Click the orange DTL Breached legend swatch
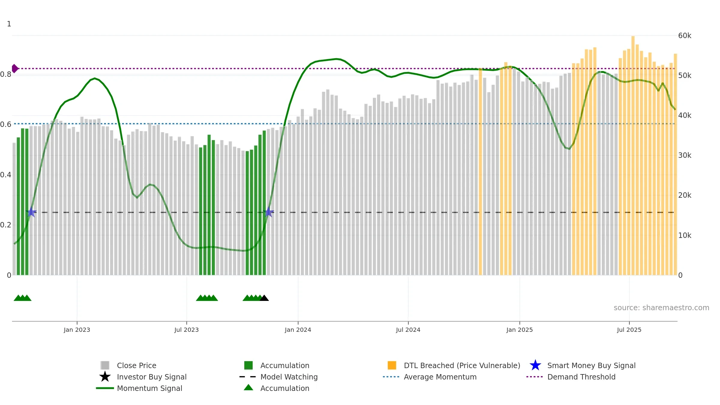The width and height of the screenshot is (720, 405). [392, 365]
